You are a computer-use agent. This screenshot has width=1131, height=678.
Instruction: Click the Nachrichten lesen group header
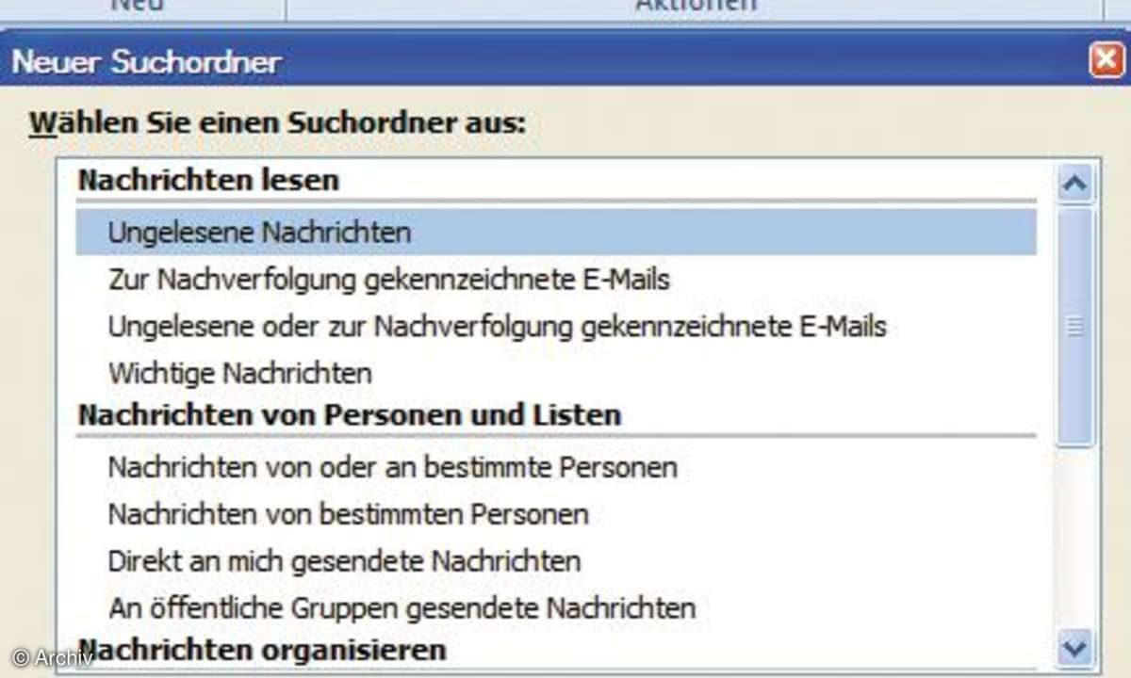[208, 180]
